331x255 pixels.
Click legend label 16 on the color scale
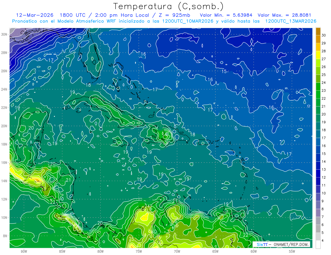324,146
